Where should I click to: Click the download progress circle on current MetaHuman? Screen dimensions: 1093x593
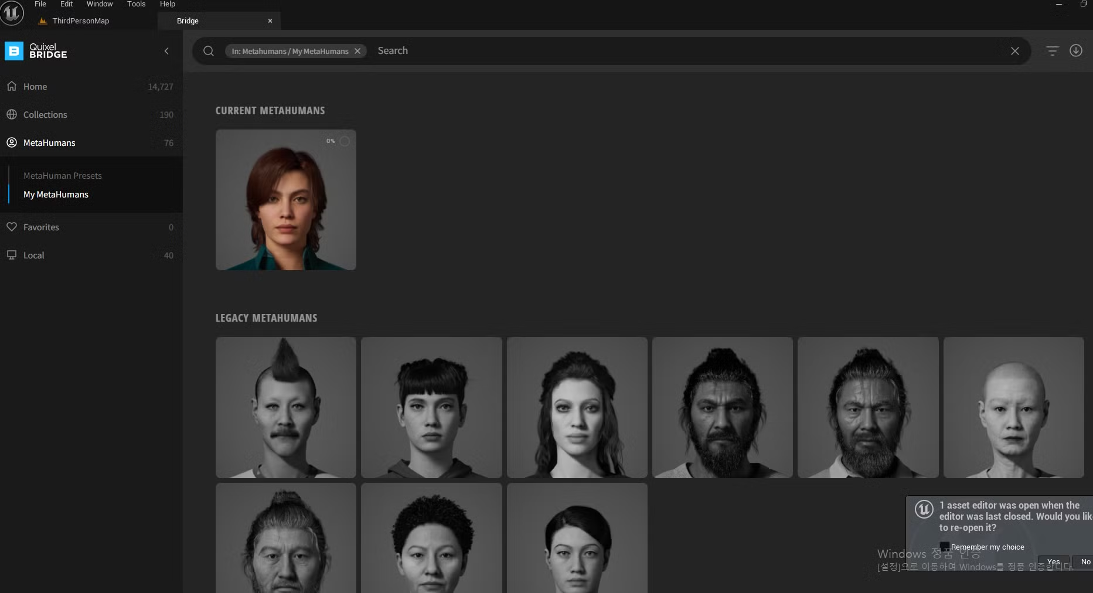345,141
